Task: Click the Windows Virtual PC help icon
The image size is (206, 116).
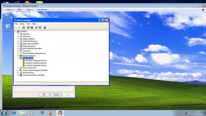Action: (x=203, y=10)
